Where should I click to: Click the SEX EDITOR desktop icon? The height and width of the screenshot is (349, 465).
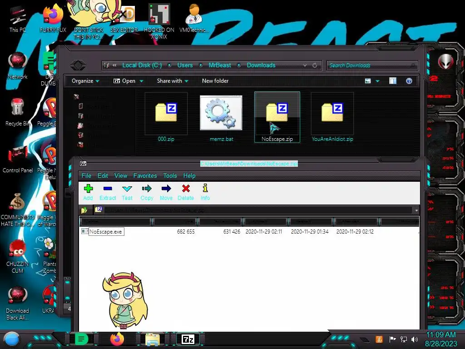click(124, 19)
